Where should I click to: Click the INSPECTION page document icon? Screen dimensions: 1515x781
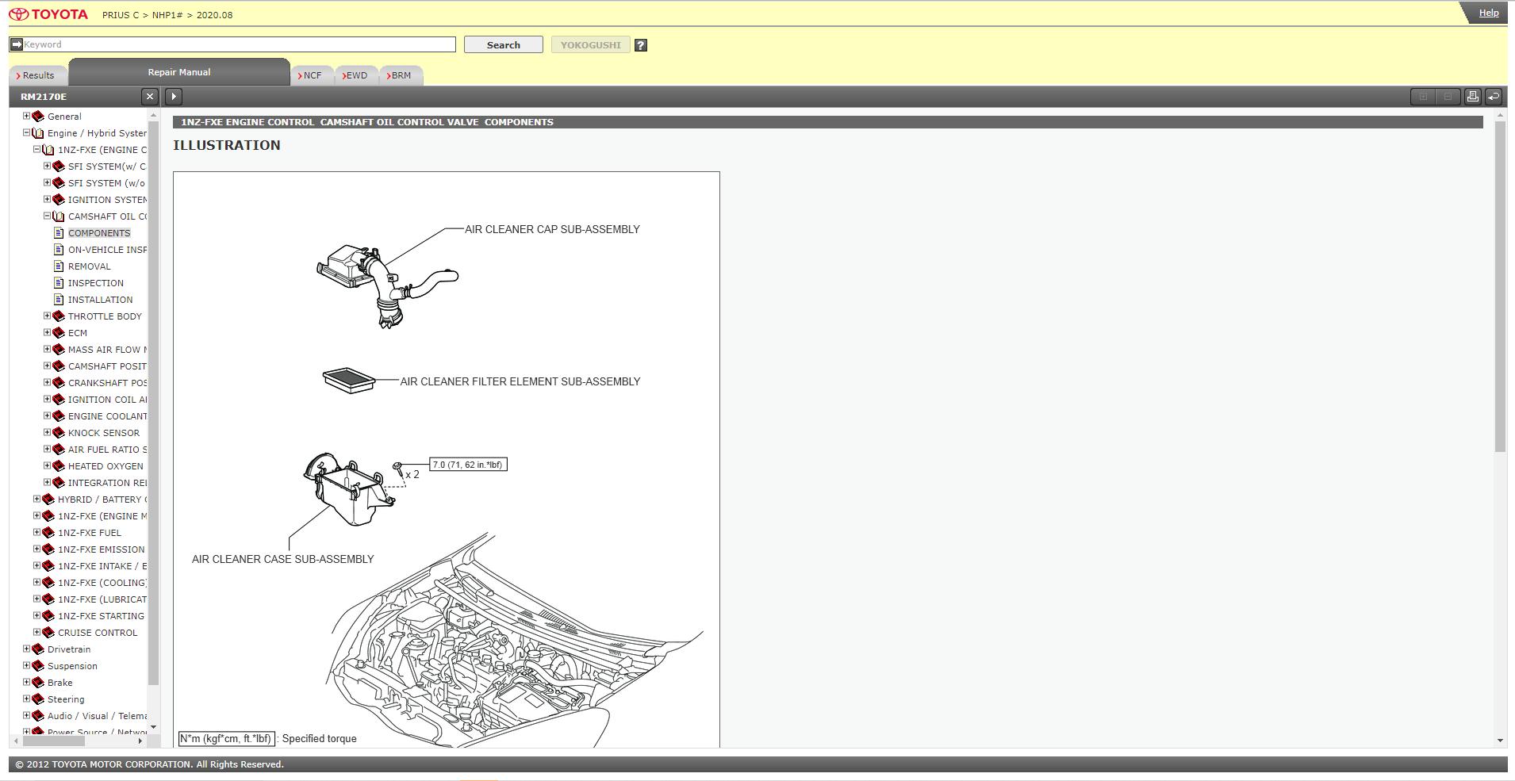point(59,283)
